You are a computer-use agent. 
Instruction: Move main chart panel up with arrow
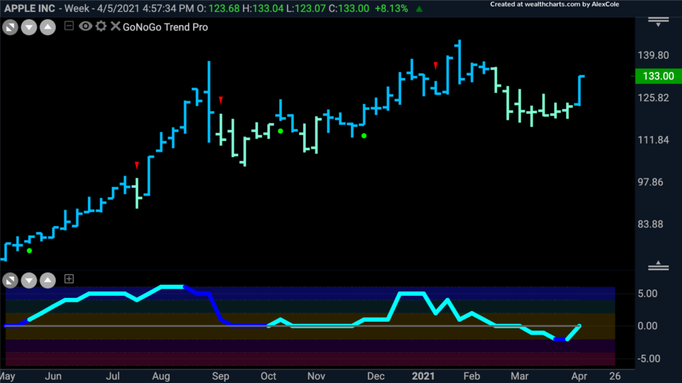tap(48, 27)
